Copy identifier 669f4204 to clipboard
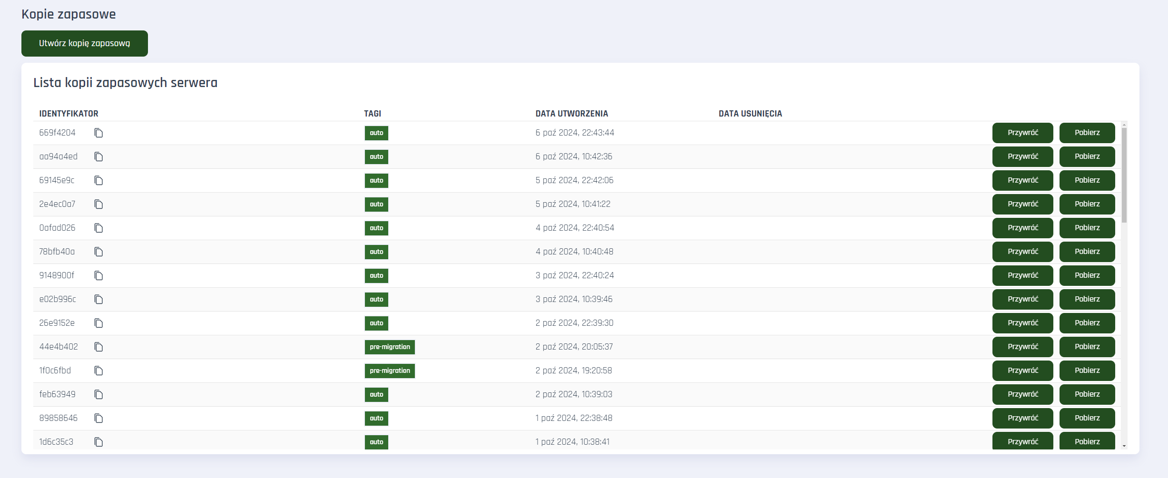This screenshot has height=478, width=1168. tap(98, 133)
